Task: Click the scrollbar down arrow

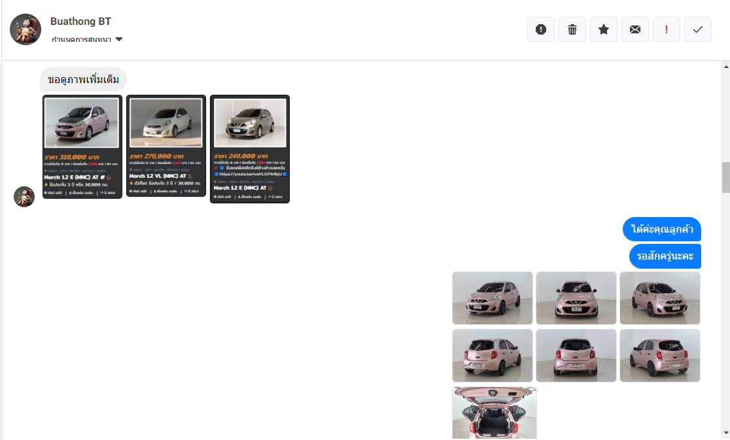Action: (726, 433)
